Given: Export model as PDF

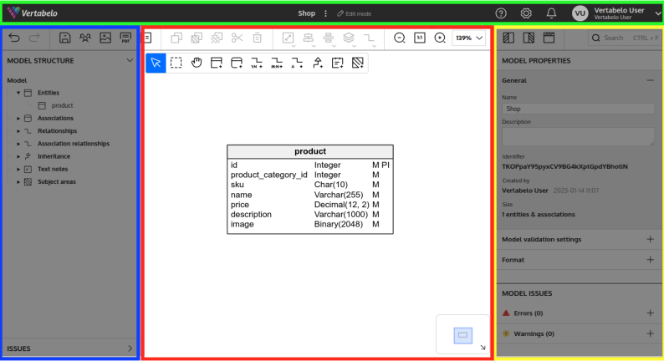Looking at the screenshot, I should coord(125,38).
